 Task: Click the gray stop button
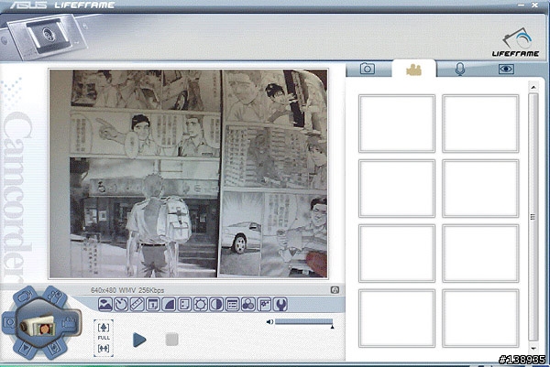coord(171,340)
